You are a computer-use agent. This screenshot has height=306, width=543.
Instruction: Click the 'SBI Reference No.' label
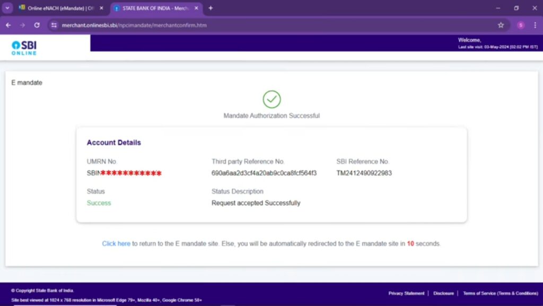pos(363,162)
